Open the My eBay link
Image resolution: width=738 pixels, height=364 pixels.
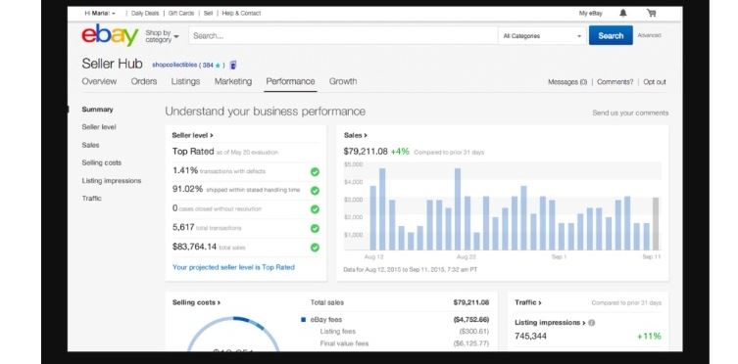591,13
